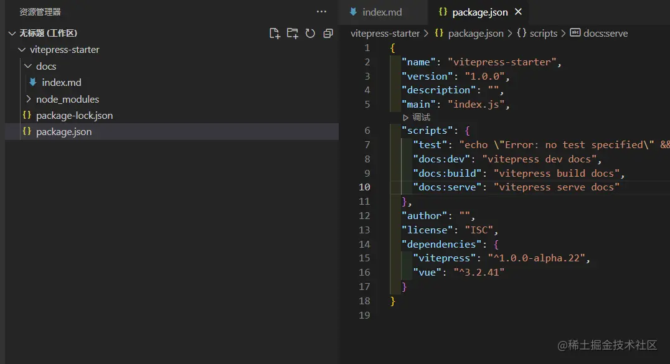Viewport: 670px width, 364px height.
Task: Click scripts in the breadcrumb
Action: (543, 34)
